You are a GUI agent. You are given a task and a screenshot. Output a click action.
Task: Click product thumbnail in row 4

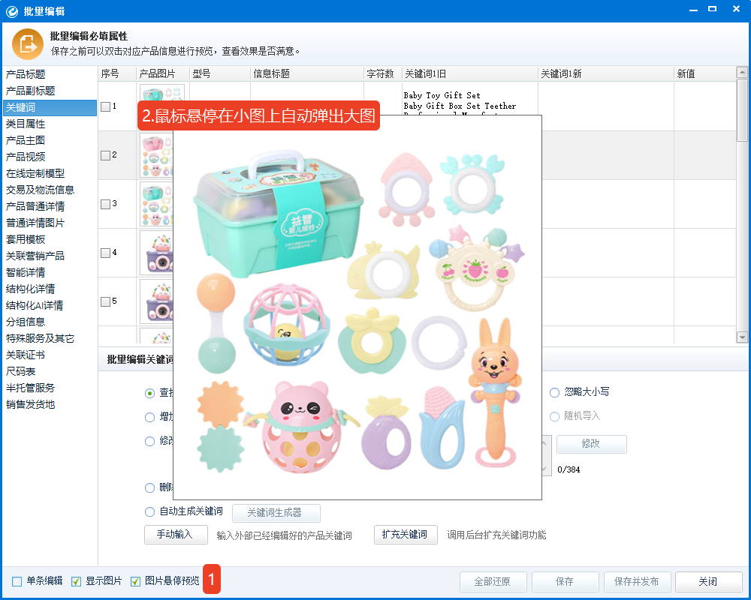[x=157, y=253]
